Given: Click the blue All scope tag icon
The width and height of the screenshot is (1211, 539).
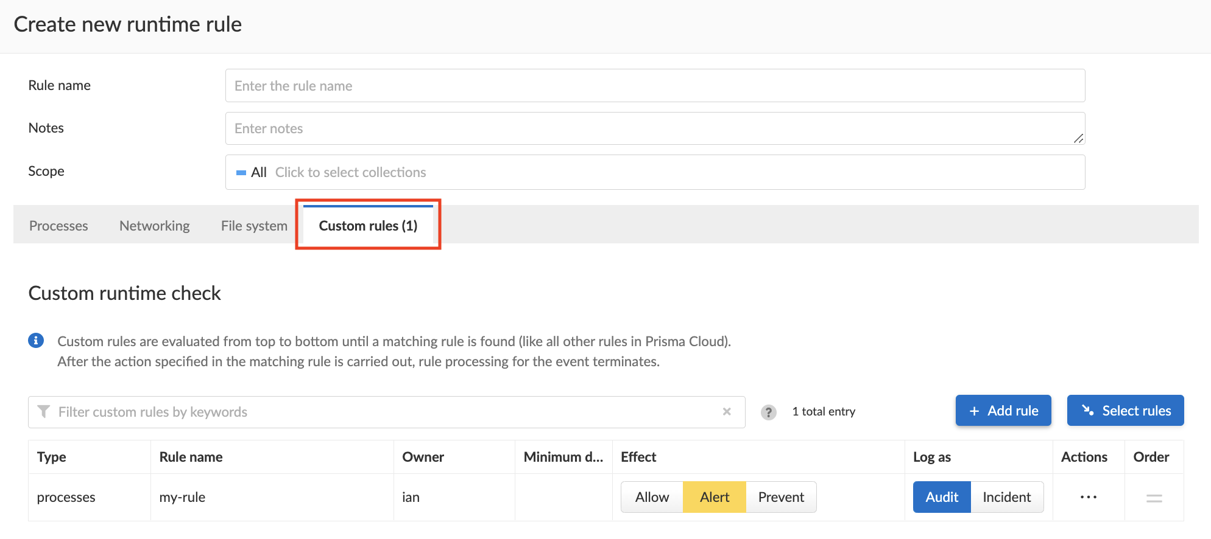Looking at the screenshot, I should [x=241, y=173].
